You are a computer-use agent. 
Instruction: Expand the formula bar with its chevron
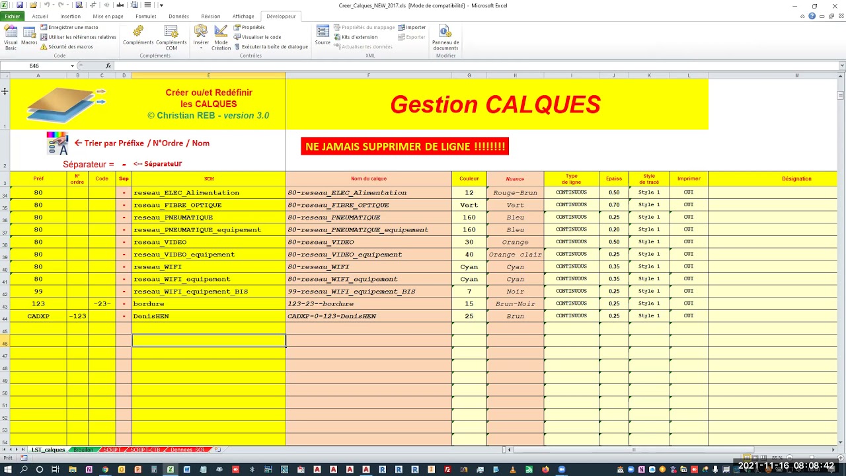841,66
